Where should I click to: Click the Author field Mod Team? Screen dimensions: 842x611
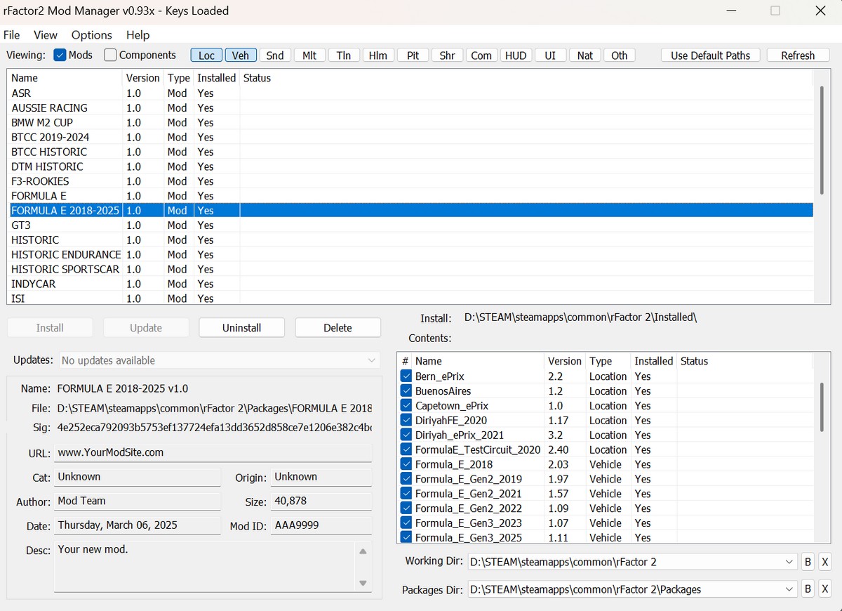(137, 501)
